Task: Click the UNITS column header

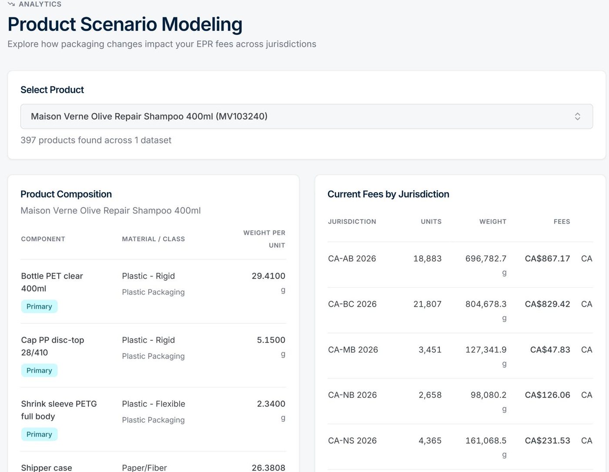Action: pos(431,221)
